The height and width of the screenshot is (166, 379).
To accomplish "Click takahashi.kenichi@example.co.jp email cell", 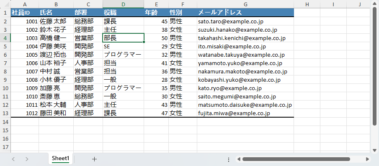I will pos(245,38).
